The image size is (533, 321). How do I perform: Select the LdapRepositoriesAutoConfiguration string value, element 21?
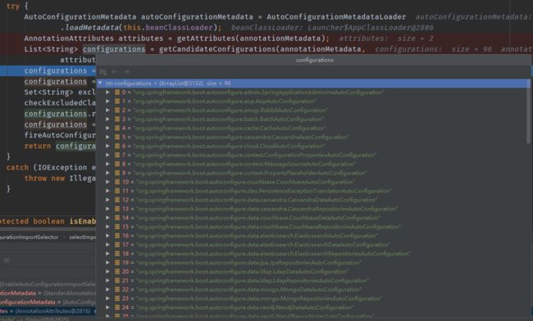[x=253, y=281]
